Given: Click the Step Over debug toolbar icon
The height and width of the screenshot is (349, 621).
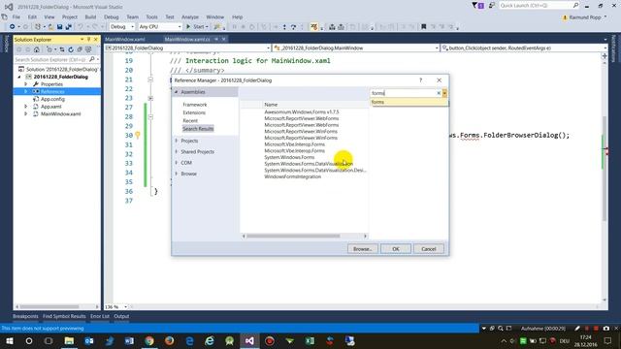Looking at the screenshot, I should pos(293,27).
